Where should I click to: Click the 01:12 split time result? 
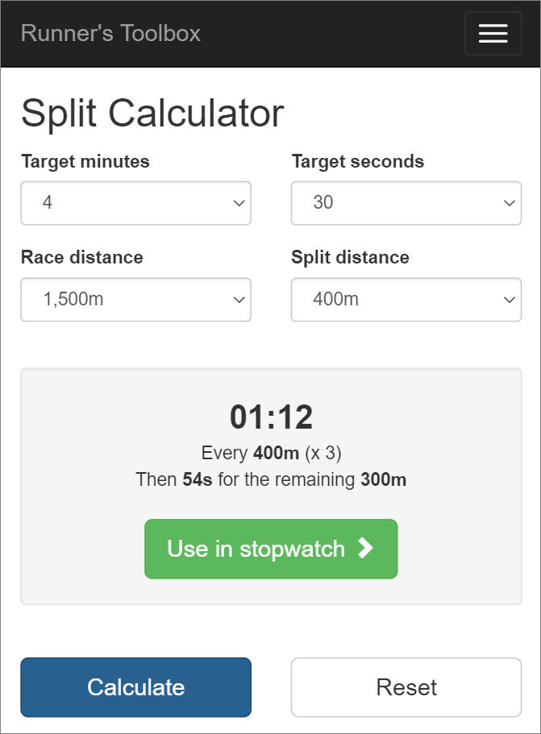(x=271, y=417)
